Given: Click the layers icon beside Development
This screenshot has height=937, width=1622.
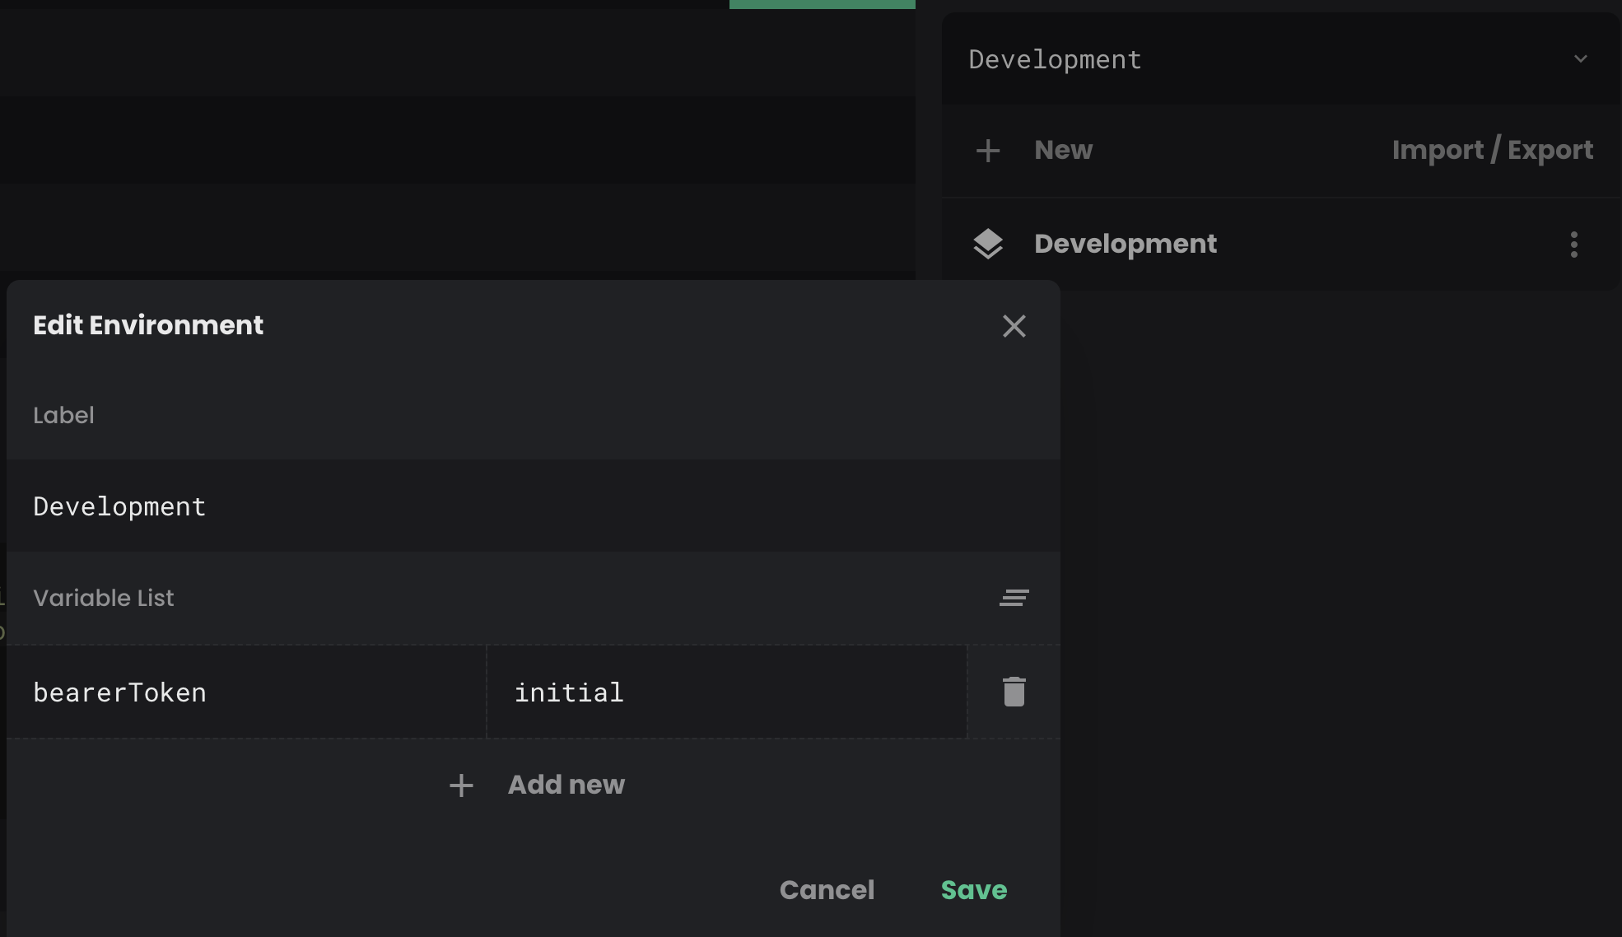Looking at the screenshot, I should pos(988,244).
